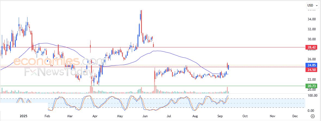321x121 pixels.
Task: Click the 22.00 price axis value
Action: 311,80
